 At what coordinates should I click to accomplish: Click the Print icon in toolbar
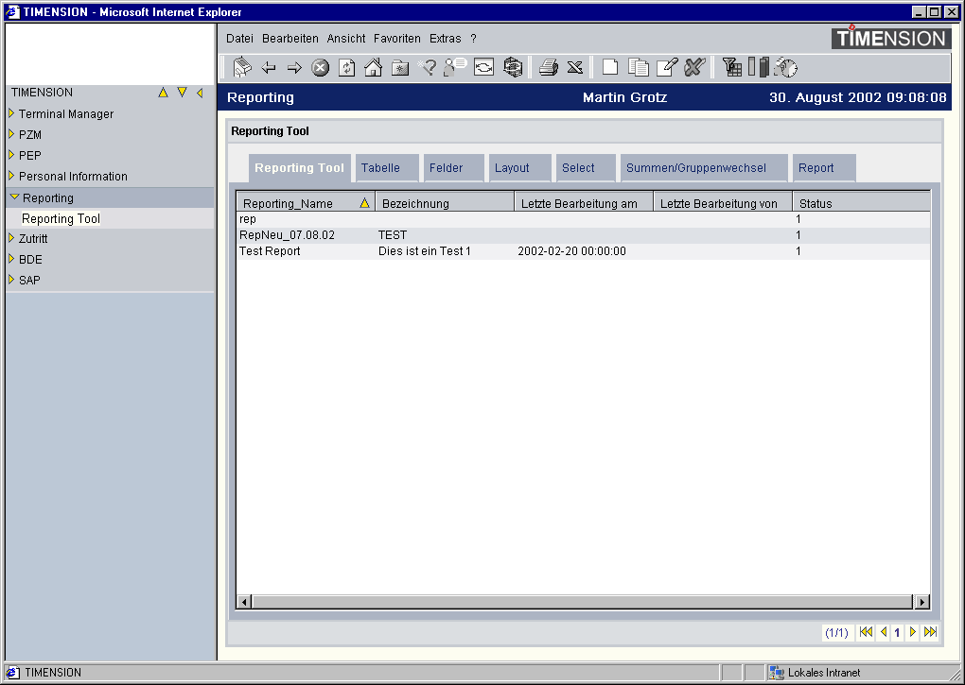tap(548, 67)
